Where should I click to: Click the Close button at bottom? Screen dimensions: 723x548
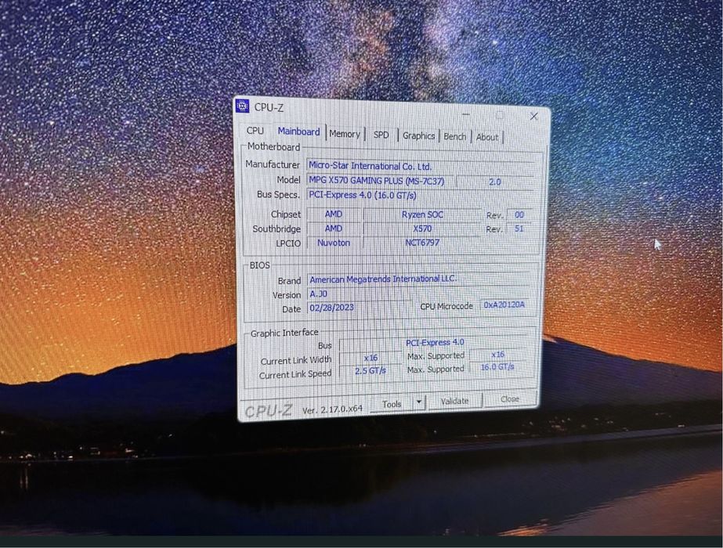(x=509, y=398)
